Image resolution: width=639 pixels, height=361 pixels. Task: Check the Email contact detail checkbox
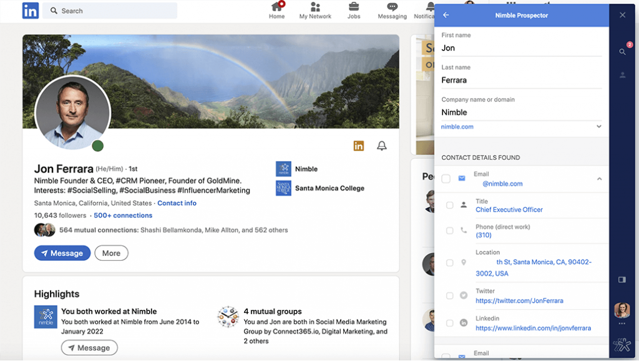click(446, 179)
